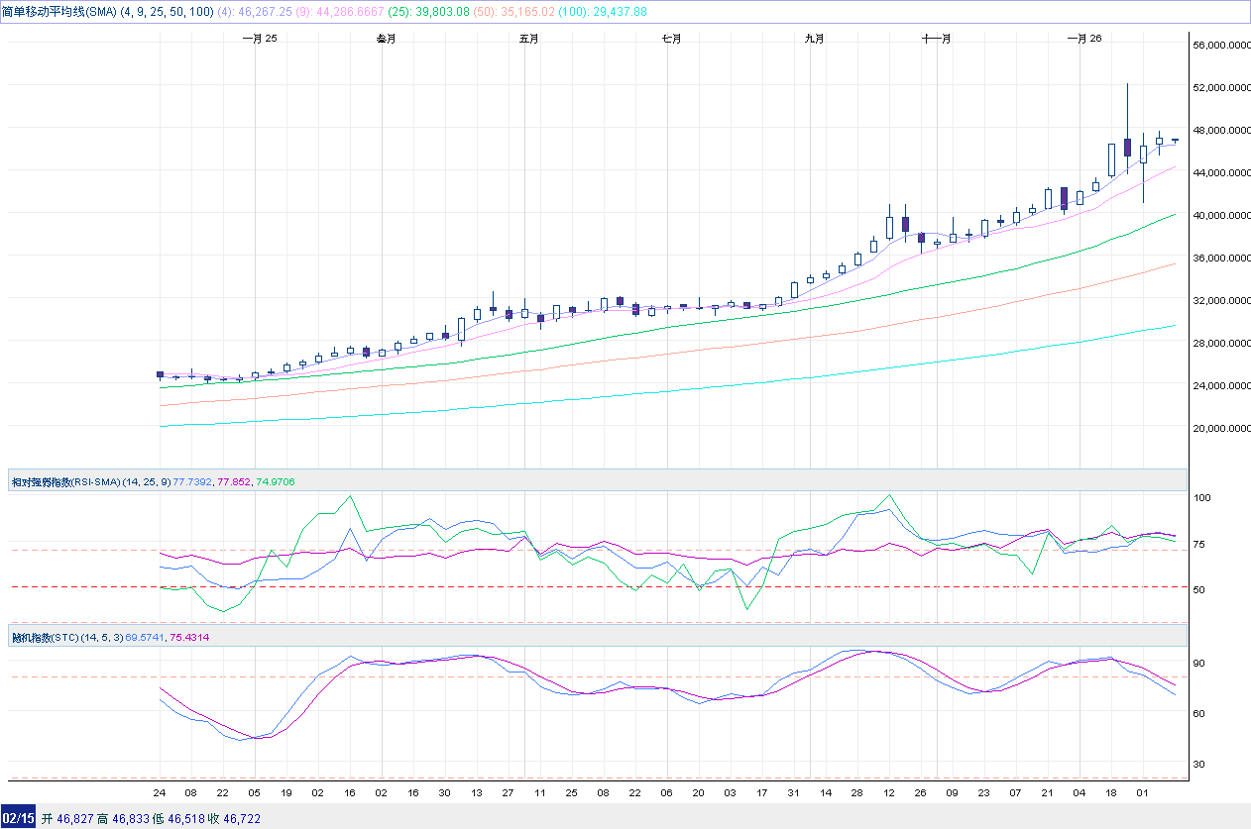Click the 五月 month label

pos(529,39)
